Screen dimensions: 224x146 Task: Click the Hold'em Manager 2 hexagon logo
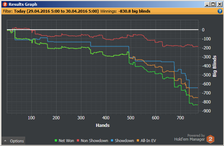pyautogui.click(x=210, y=139)
